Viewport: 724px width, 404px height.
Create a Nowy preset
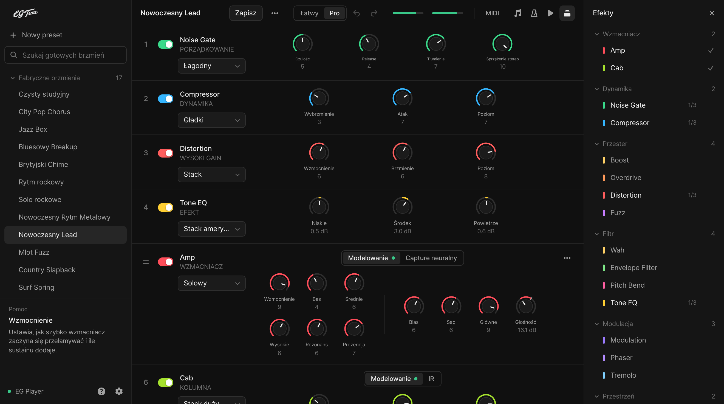[x=36, y=35]
